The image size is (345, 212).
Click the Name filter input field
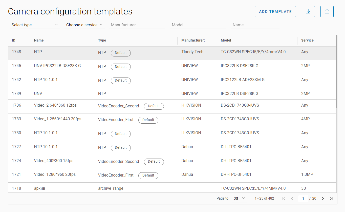255,25
